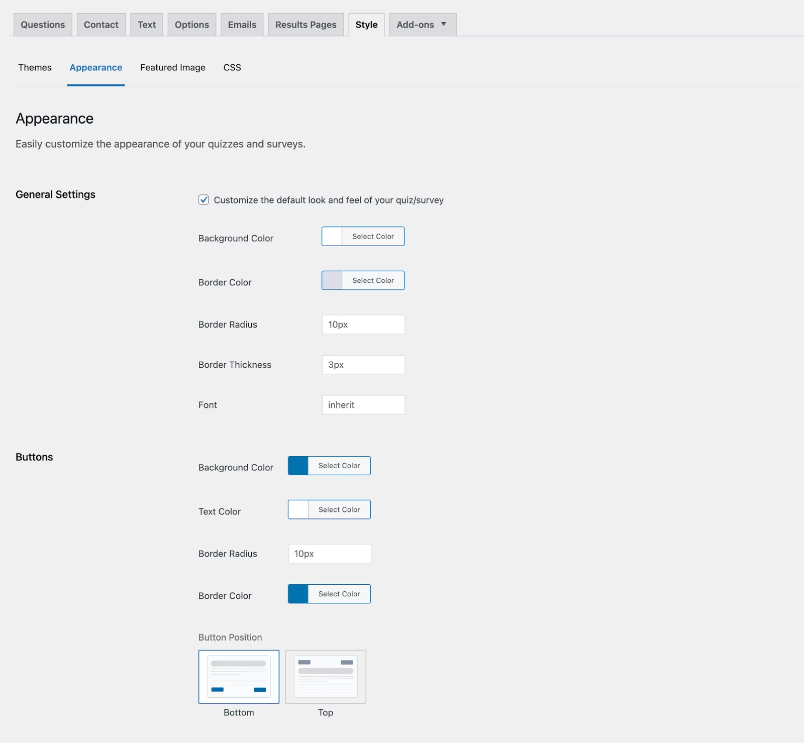The image size is (804, 743).
Task: Toggle the customize default look checkbox
Action: [204, 200]
